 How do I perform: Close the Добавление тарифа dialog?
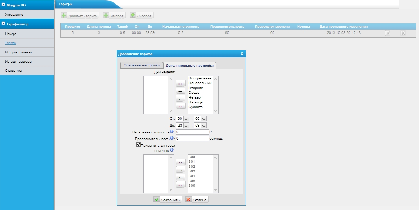point(242,54)
